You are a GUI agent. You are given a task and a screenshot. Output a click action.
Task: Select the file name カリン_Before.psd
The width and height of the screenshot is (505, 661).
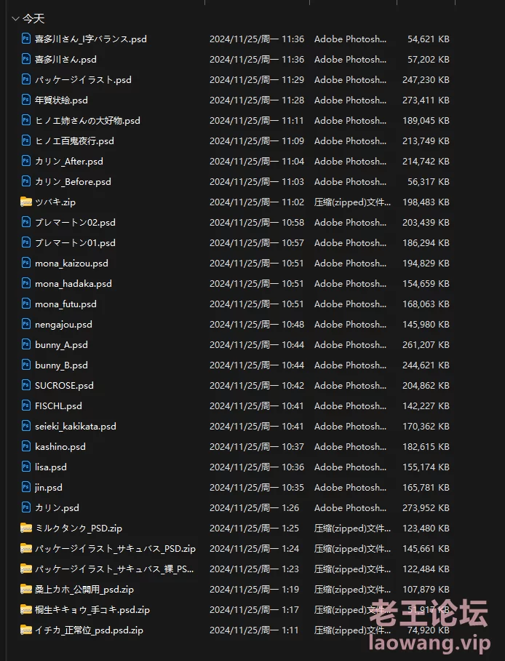[x=73, y=182]
